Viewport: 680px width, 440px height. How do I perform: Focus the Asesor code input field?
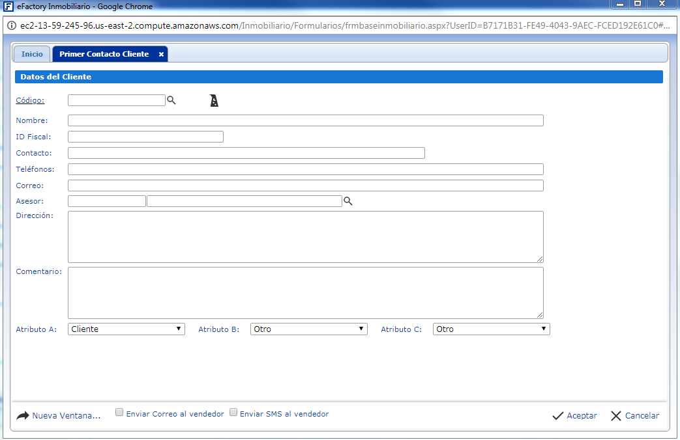[107, 201]
